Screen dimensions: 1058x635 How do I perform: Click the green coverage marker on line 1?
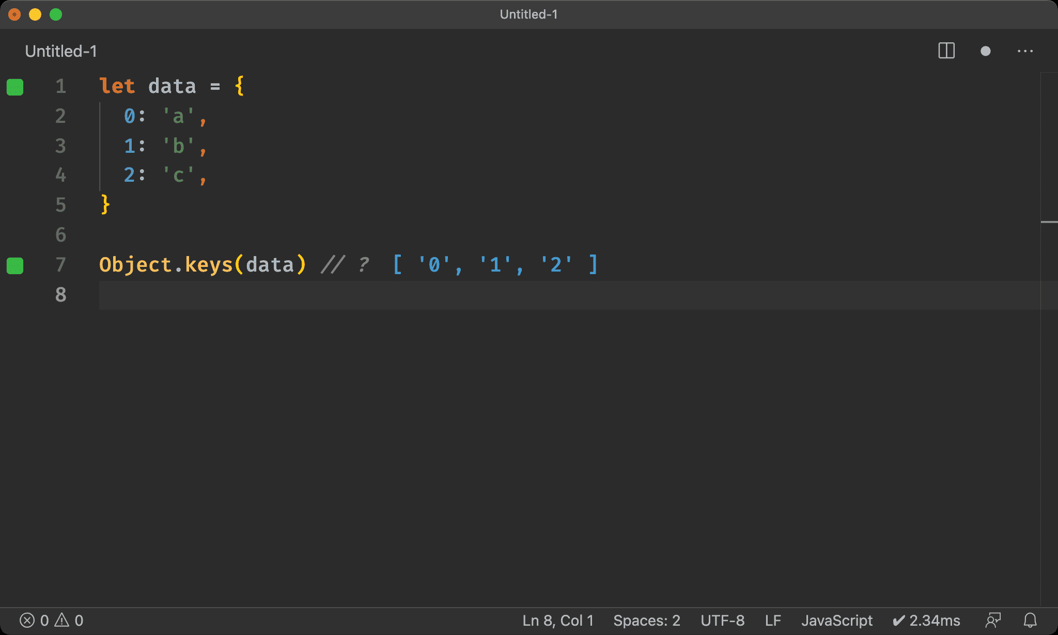[15, 87]
